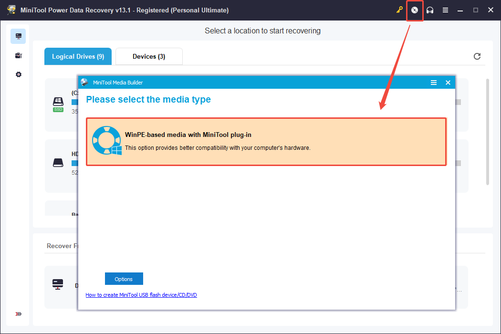Screen dimensions: 501x334
Task: Choose WinPE-based media with MiniTool plug-in
Action: pos(266,142)
